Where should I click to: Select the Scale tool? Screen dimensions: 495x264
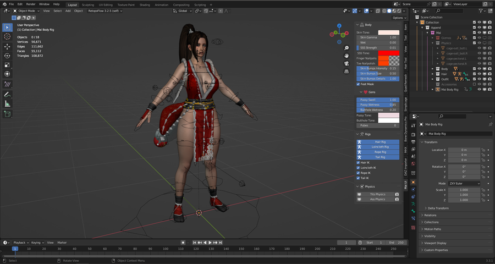[x=7, y=65]
